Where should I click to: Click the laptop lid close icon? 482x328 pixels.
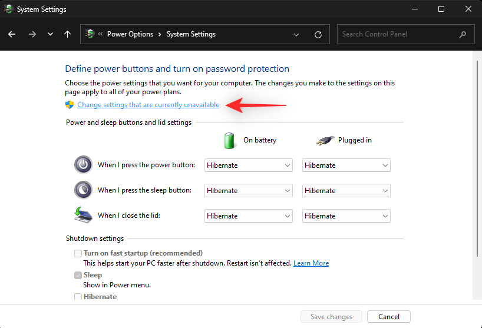[x=83, y=215]
